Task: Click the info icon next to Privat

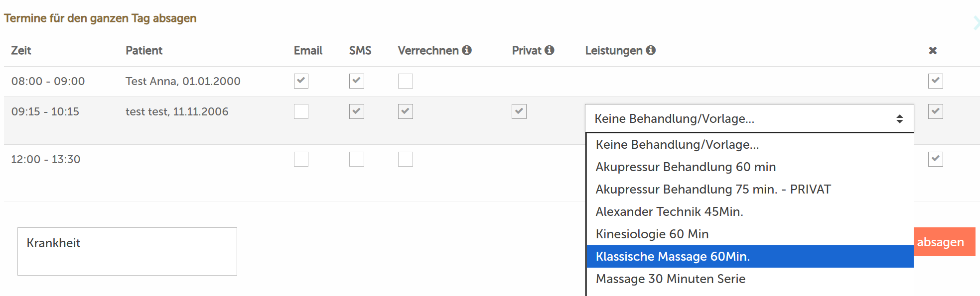Action: pos(549,50)
